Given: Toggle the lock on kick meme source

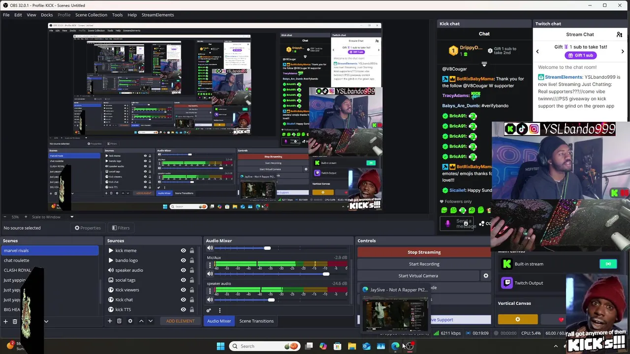Looking at the screenshot, I should 192,250.
